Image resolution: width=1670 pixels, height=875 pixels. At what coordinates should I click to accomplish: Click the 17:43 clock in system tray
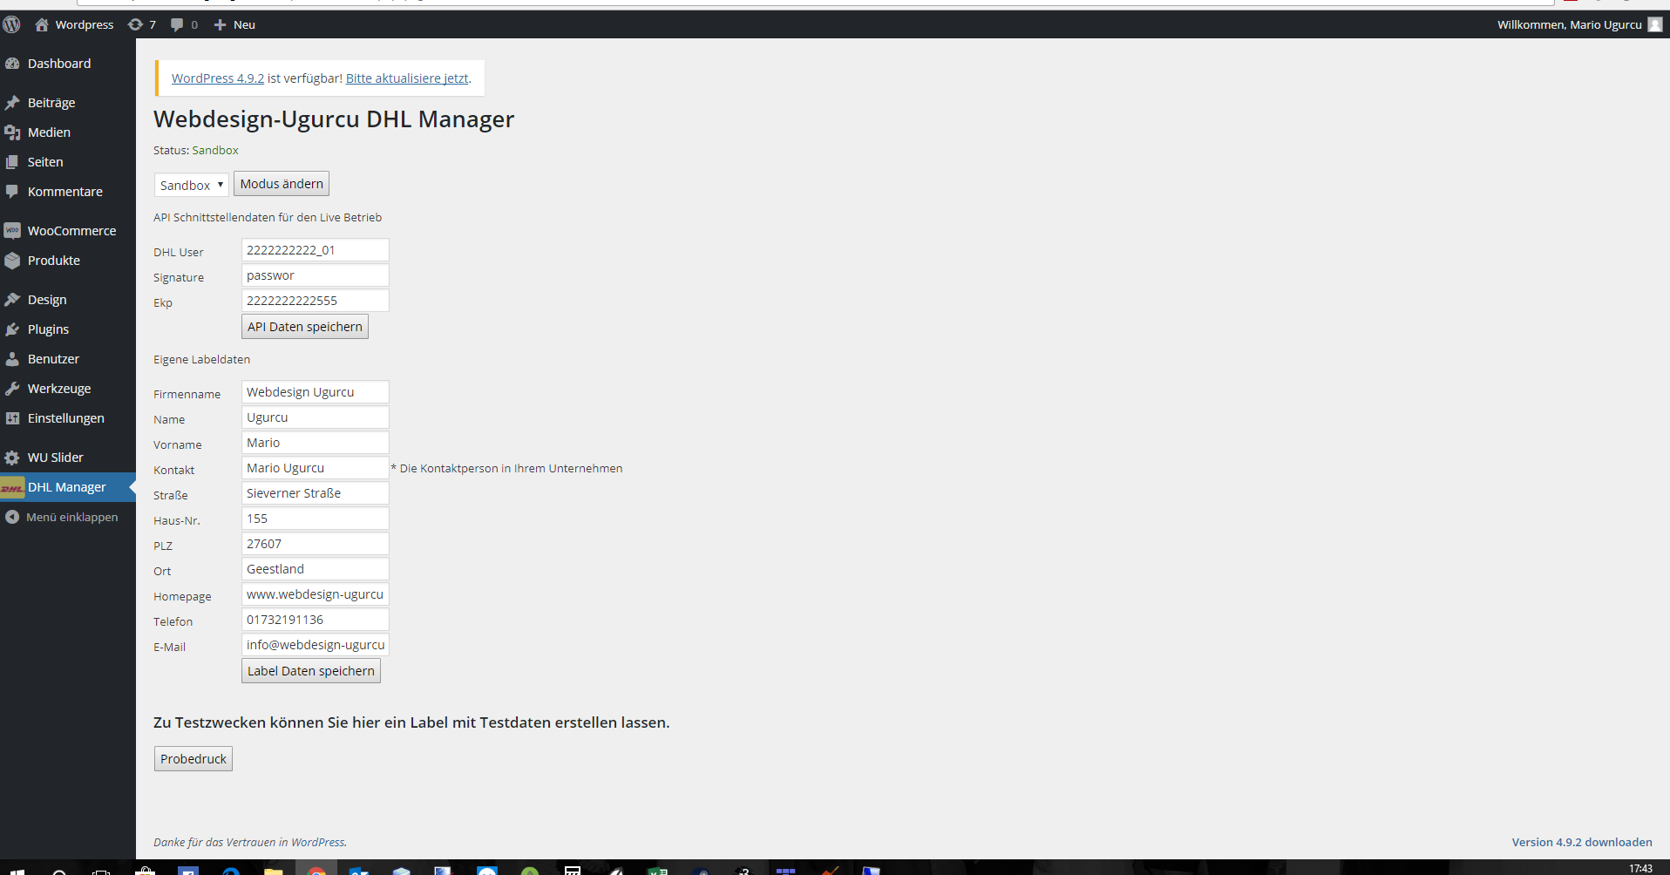pos(1640,868)
